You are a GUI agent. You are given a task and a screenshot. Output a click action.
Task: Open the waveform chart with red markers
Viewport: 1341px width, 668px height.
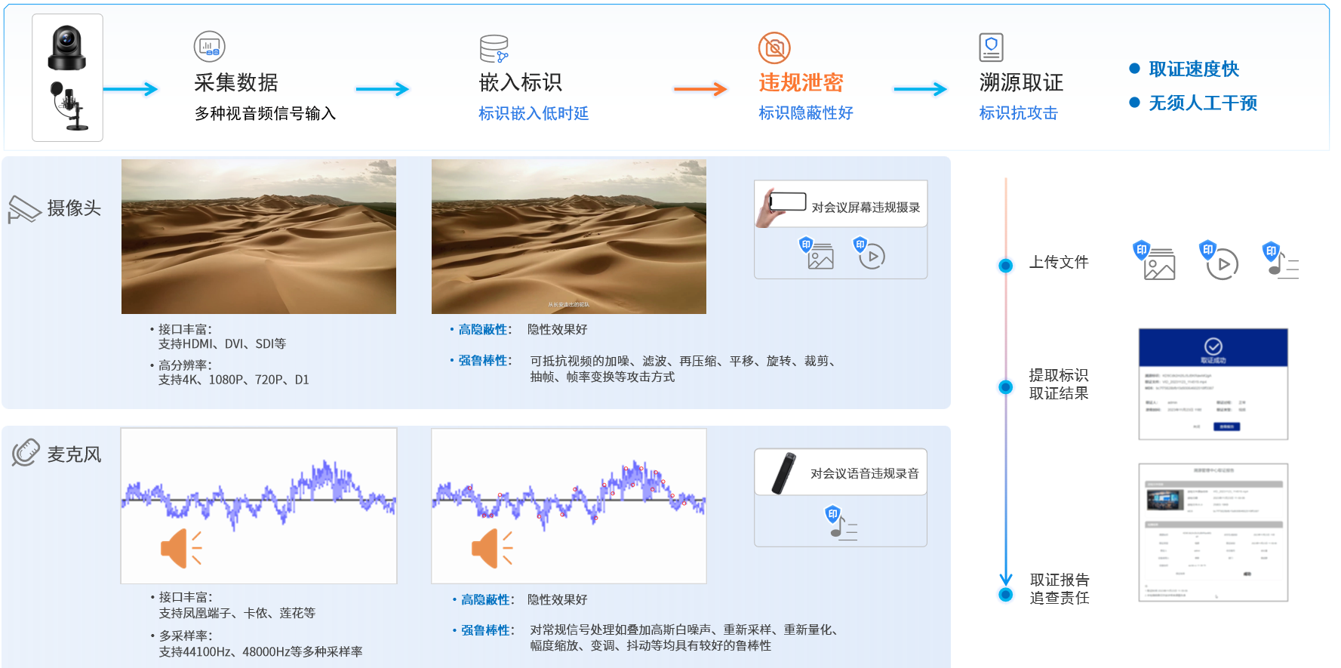[x=569, y=506]
